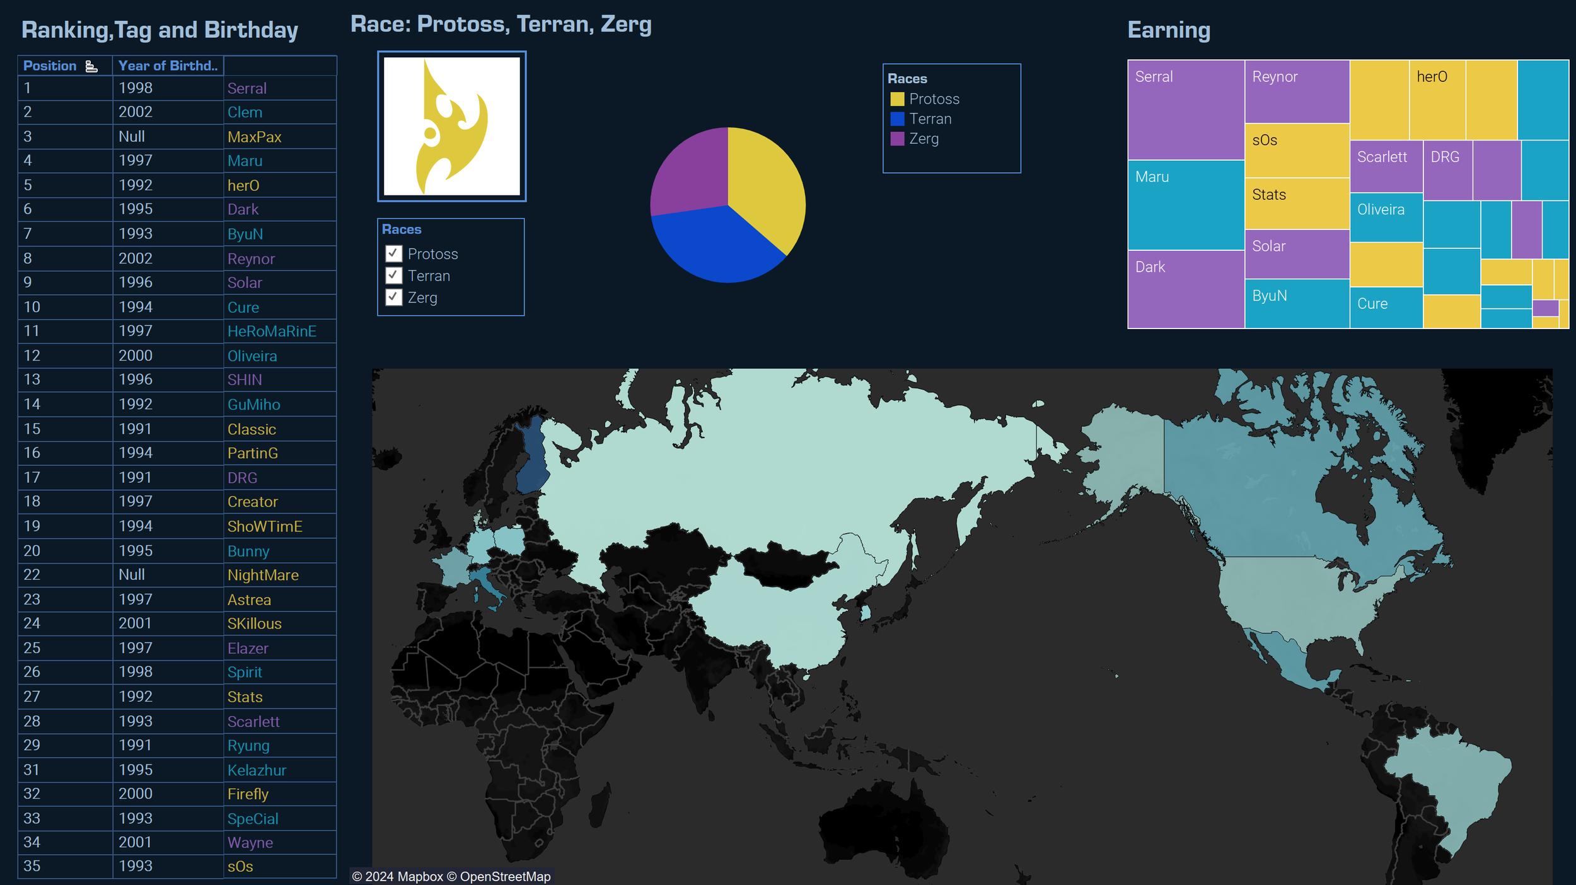Select the Terran blue legend swatch

point(897,119)
